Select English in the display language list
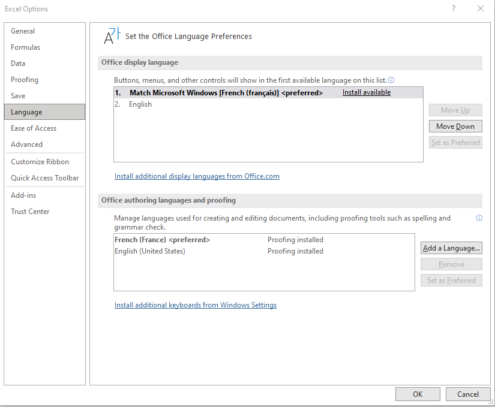The height and width of the screenshot is (407, 495). 140,104
